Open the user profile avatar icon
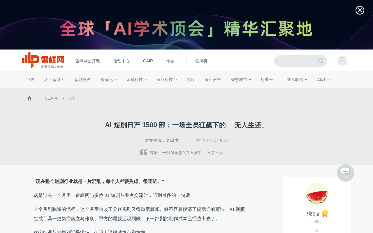The width and height of the screenshot is (373, 233). [342, 61]
